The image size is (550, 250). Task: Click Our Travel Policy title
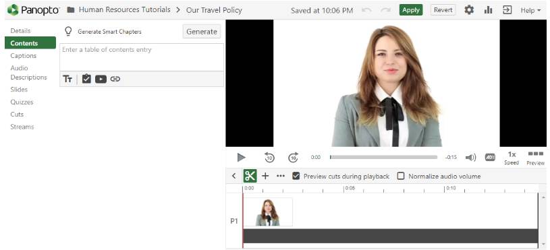tap(214, 10)
